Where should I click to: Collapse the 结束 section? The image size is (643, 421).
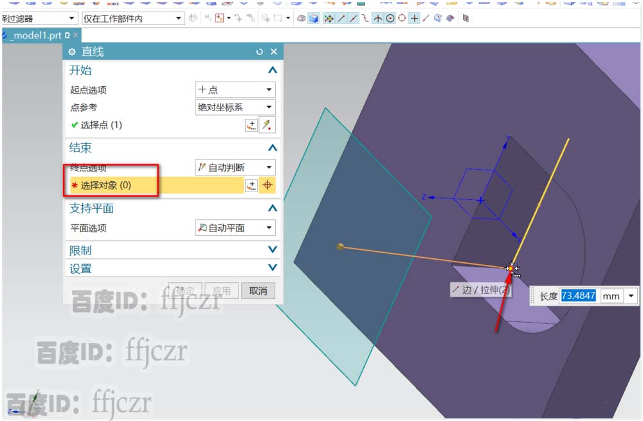point(272,148)
